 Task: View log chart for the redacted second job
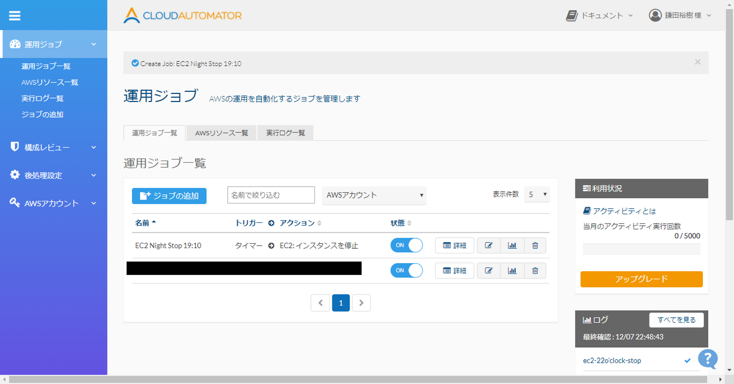[512, 270]
